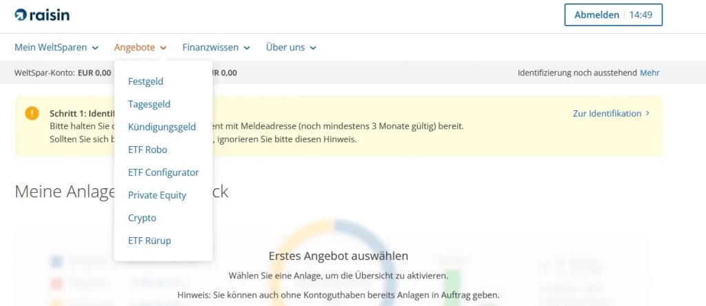
Task: Choose the Private Equity menu item
Action: point(157,195)
